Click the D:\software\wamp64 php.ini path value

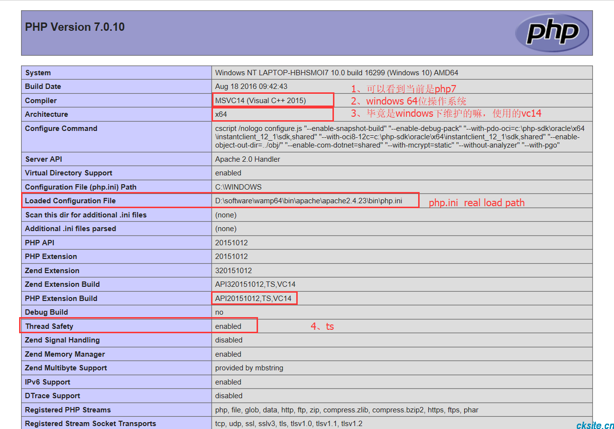[x=308, y=201]
